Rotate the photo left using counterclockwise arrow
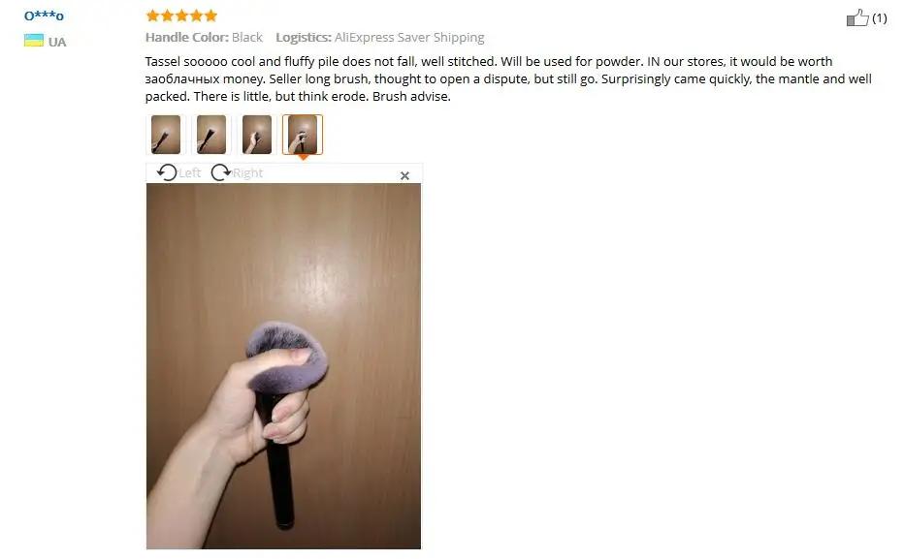The height and width of the screenshot is (559, 904). point(167,172)
